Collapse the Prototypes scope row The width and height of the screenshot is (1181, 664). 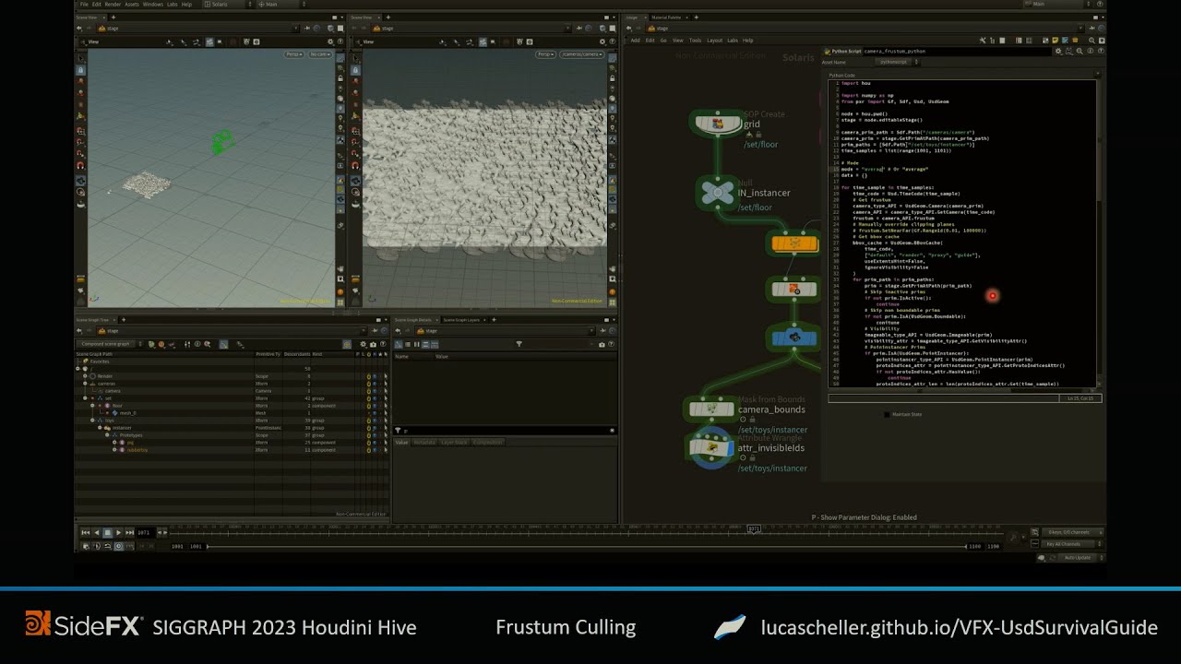(107, 435)
